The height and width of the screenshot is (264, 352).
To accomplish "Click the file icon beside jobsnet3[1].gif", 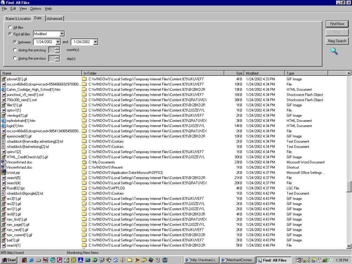I will pos(4,79).
